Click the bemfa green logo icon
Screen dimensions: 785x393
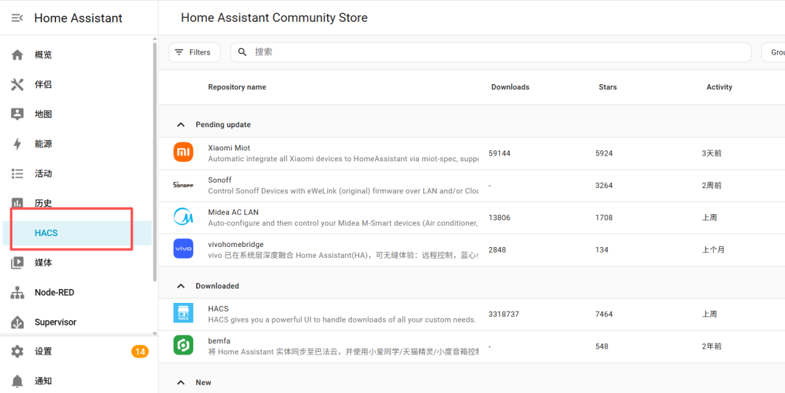(183, 346)
